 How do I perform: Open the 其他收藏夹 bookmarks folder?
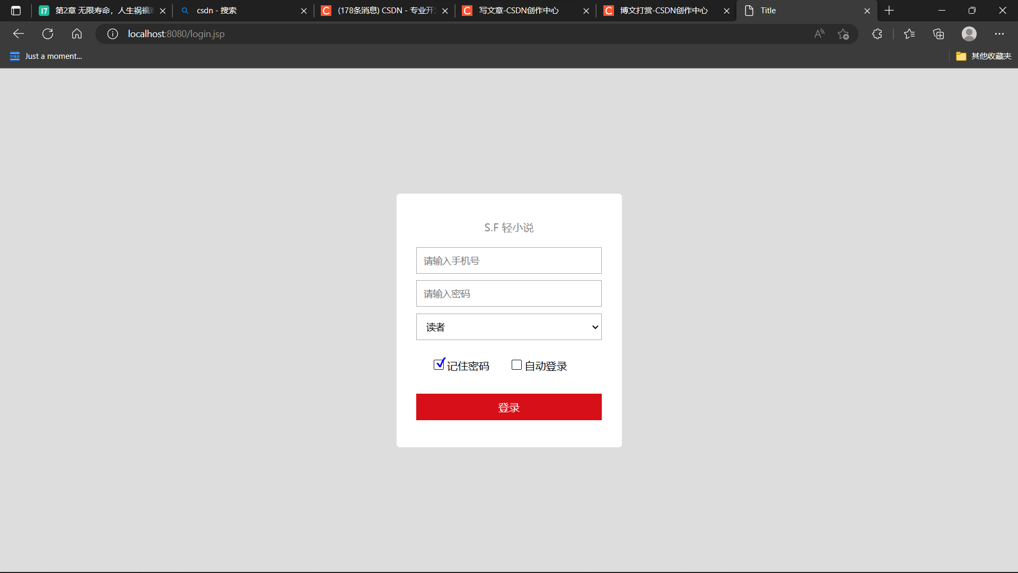pyautogui.click(x=984, y=56)
